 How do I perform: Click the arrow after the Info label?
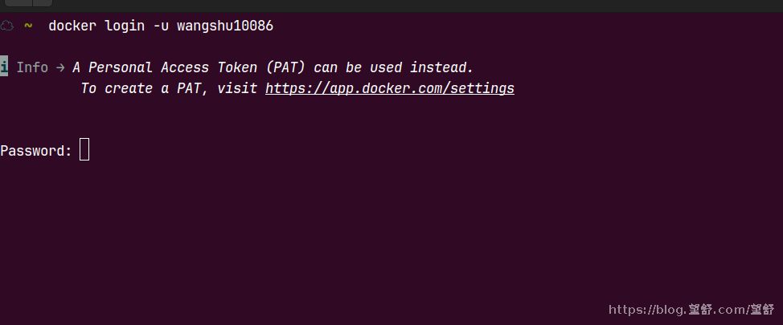pos(60,67)
